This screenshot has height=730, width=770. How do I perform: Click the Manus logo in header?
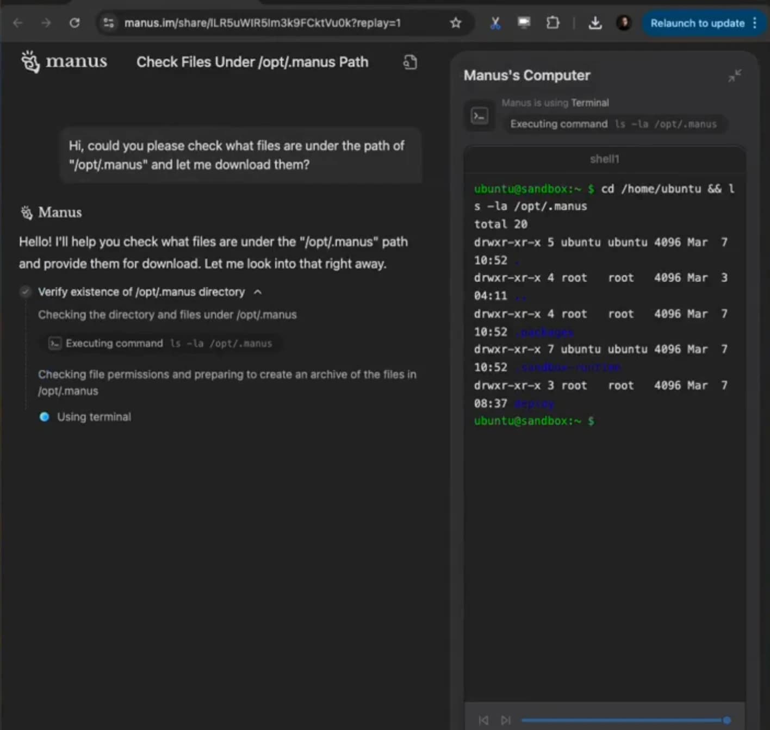(x=64, y=62)
